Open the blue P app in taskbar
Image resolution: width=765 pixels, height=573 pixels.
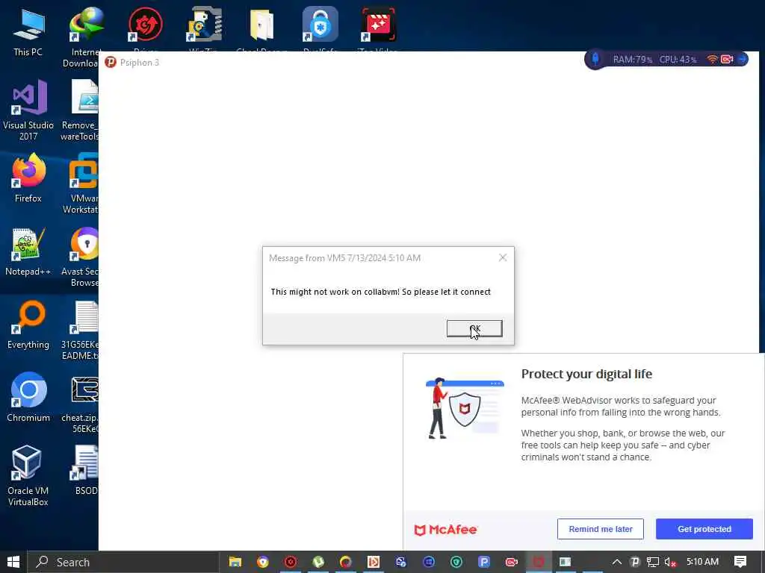(x=483, y=562)
